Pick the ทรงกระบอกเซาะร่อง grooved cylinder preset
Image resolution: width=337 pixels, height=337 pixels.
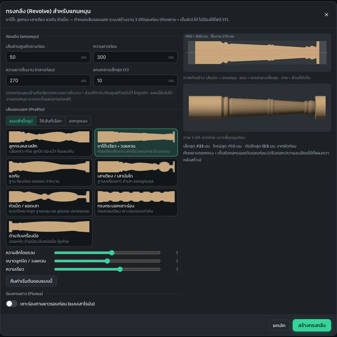(x=136, y=202)
